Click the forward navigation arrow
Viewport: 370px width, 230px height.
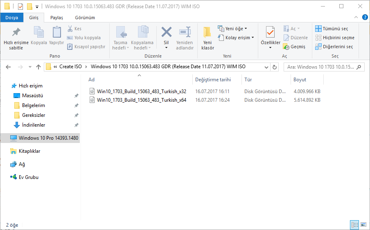pos(20,67)
